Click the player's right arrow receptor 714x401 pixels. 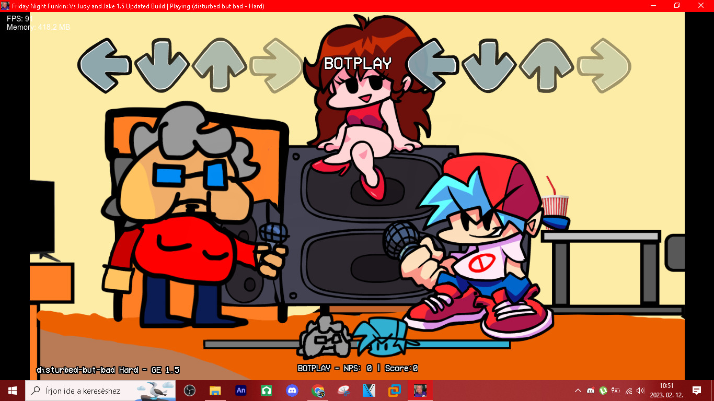click(604, 66)
